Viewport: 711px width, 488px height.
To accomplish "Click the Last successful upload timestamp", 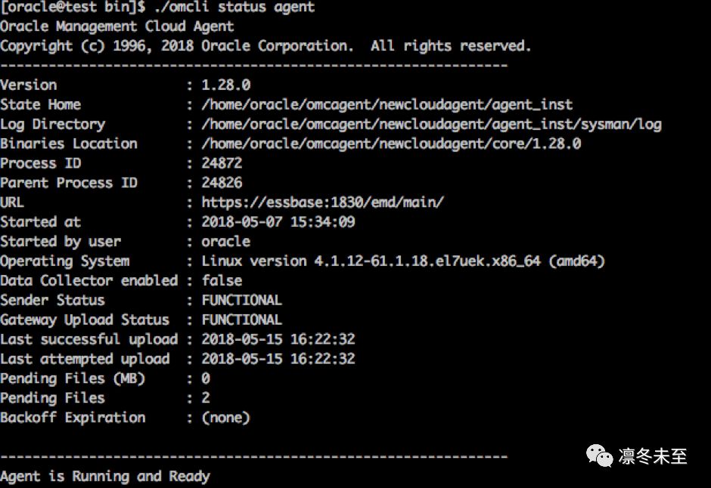I will (x=278, y=340).
